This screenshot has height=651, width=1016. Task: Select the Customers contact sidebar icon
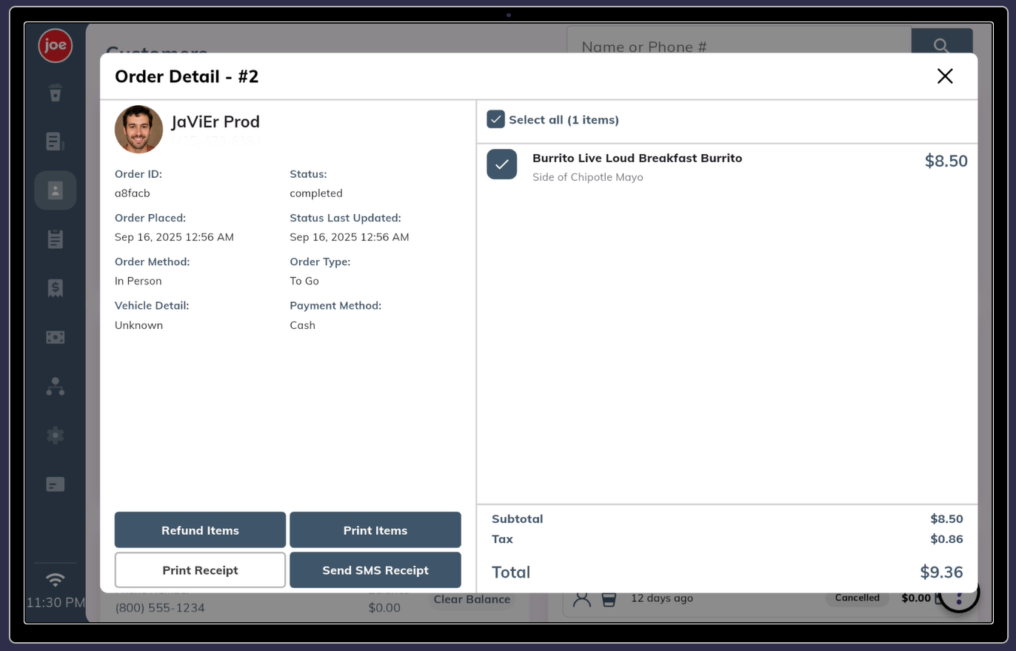(56, 190)
